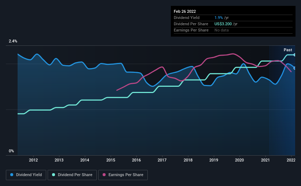Click the teal Dividend Per Share legend dot

pyautogui.click(x=54, y=175)
